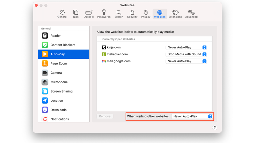Click the Page Zoom magnifier icon
The image size is (255, 143).
pos(45,63)
